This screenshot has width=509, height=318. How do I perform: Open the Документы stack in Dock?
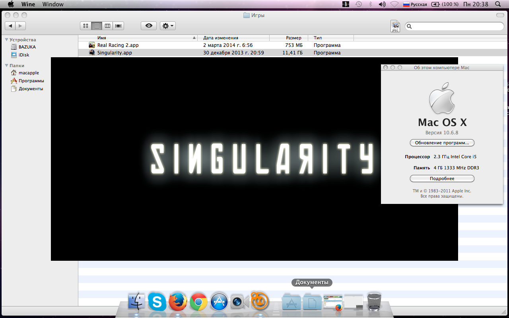coord(312,302)
